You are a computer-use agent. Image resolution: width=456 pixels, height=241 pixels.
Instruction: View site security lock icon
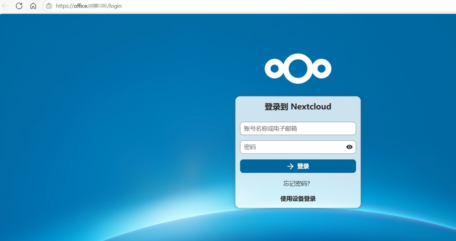[49, 6]
